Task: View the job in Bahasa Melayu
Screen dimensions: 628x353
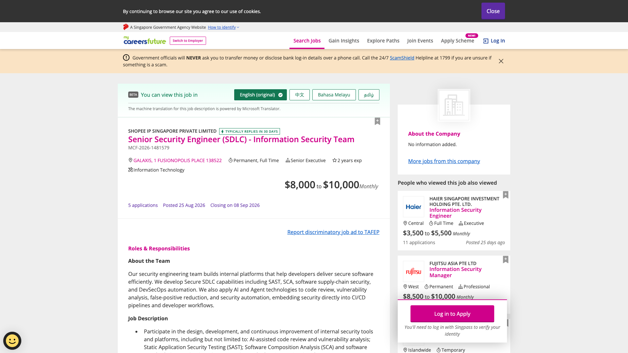Action: pyautogui.click(x=334, y=95)
